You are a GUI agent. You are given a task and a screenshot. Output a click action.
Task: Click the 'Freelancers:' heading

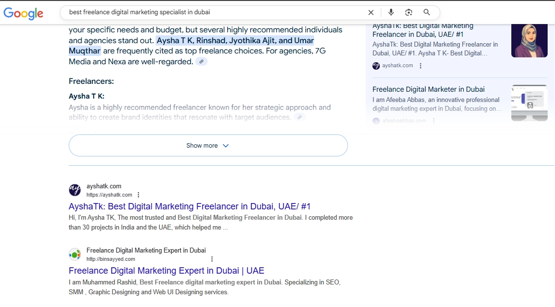(x=91, y=81)
